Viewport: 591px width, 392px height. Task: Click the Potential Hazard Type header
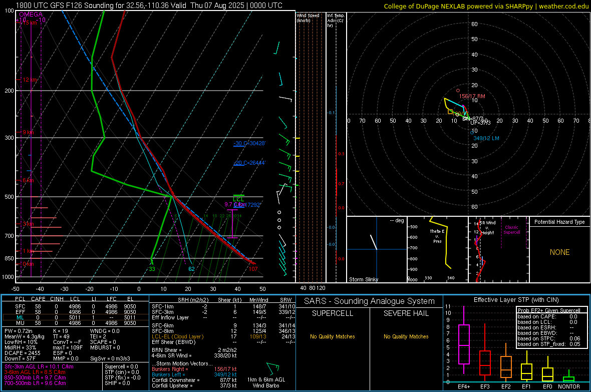coord(559,222)
